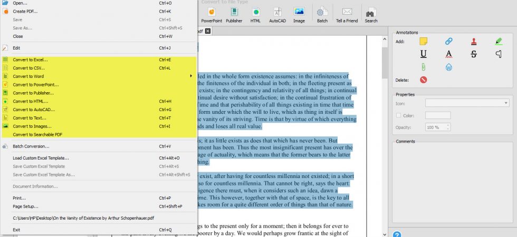Add a link annotation
517x237 pixels.
(448, 41)
